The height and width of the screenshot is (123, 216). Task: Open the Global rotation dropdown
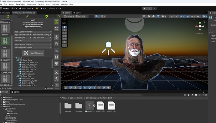click(x=80, y=16)
